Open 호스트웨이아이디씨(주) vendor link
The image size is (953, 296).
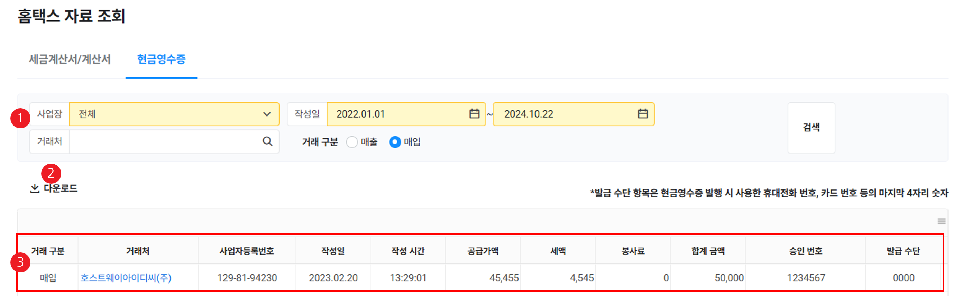126,278
